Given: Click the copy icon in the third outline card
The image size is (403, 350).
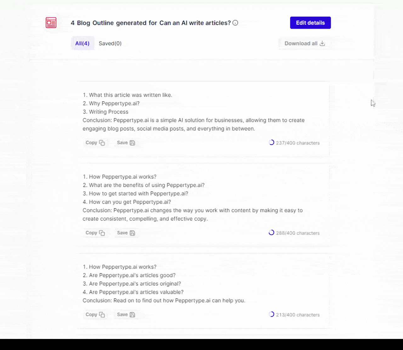Looking at the screenshot, I should pos(102,315).
